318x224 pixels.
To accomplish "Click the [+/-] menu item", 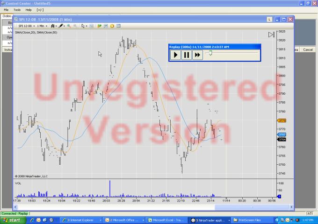I will point(40,10).
